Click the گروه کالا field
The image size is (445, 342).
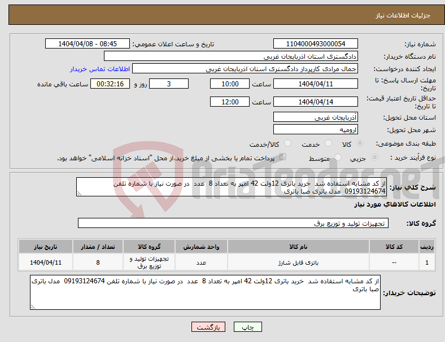233,223
